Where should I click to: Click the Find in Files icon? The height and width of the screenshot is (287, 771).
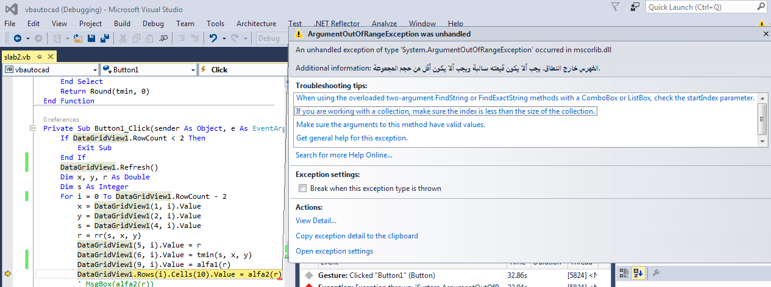coord(163,38)
